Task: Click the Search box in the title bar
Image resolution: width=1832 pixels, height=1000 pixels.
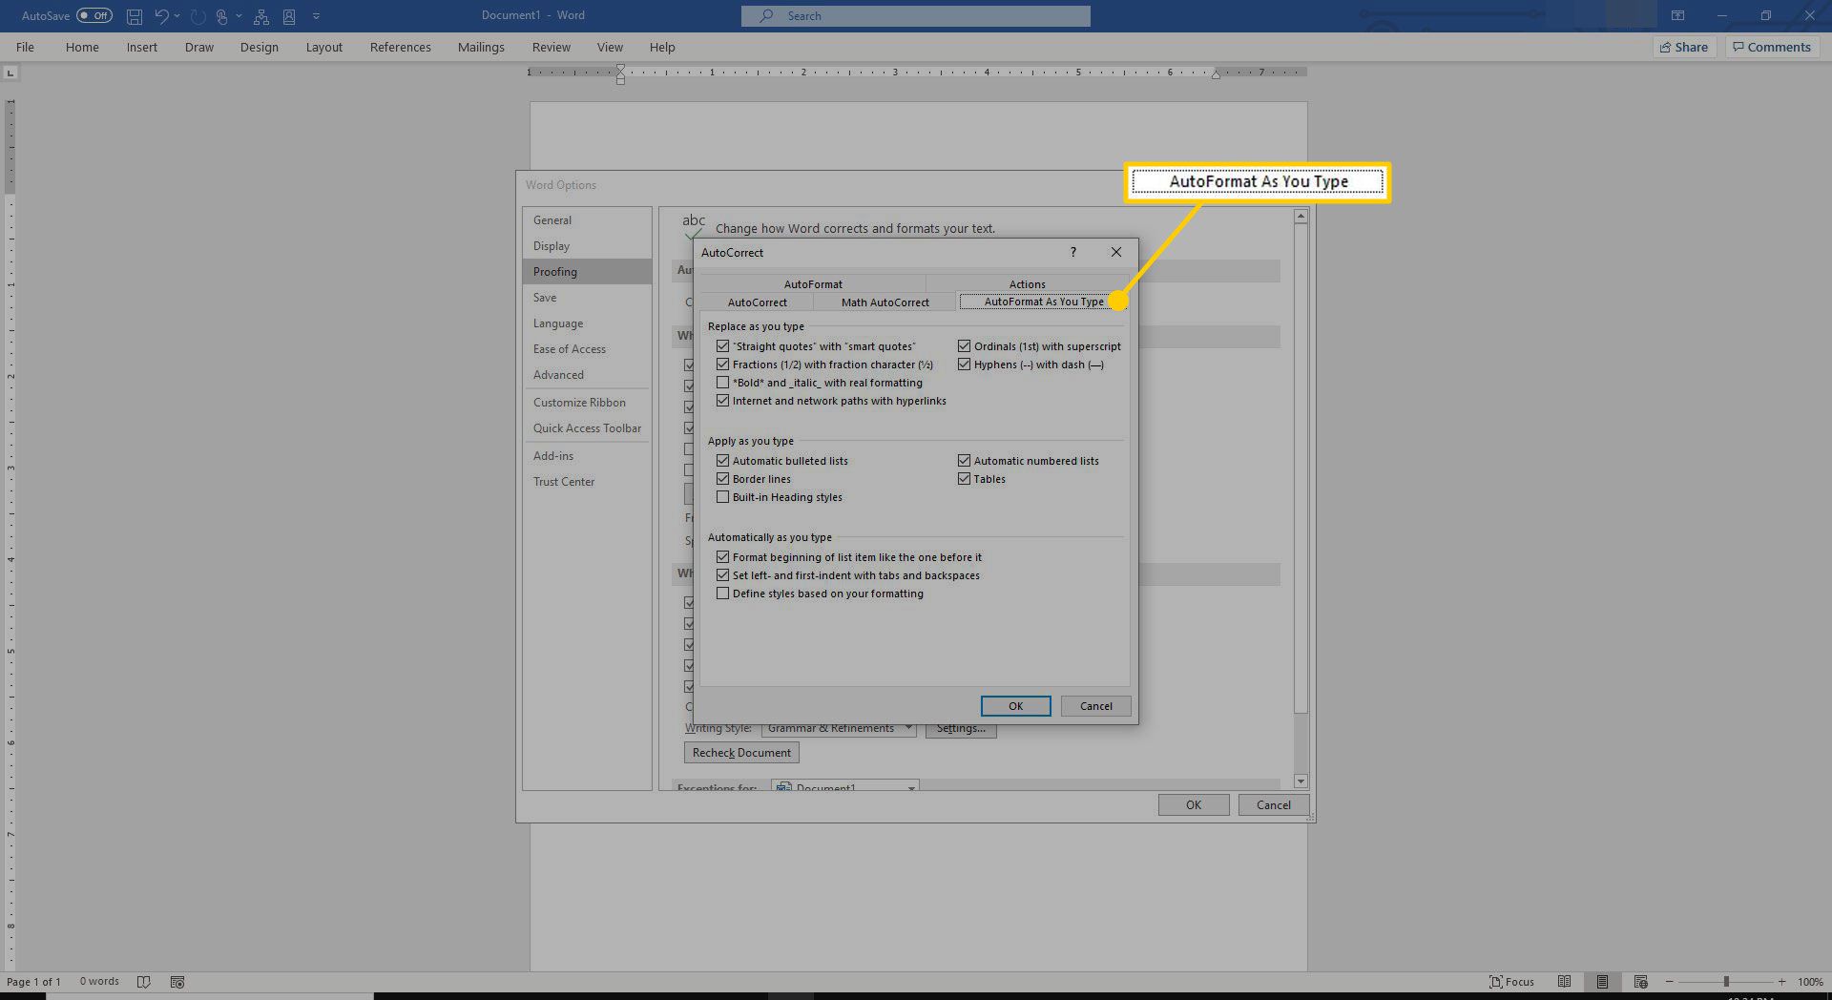Action: pyautogui.click(x=915, y=16)
